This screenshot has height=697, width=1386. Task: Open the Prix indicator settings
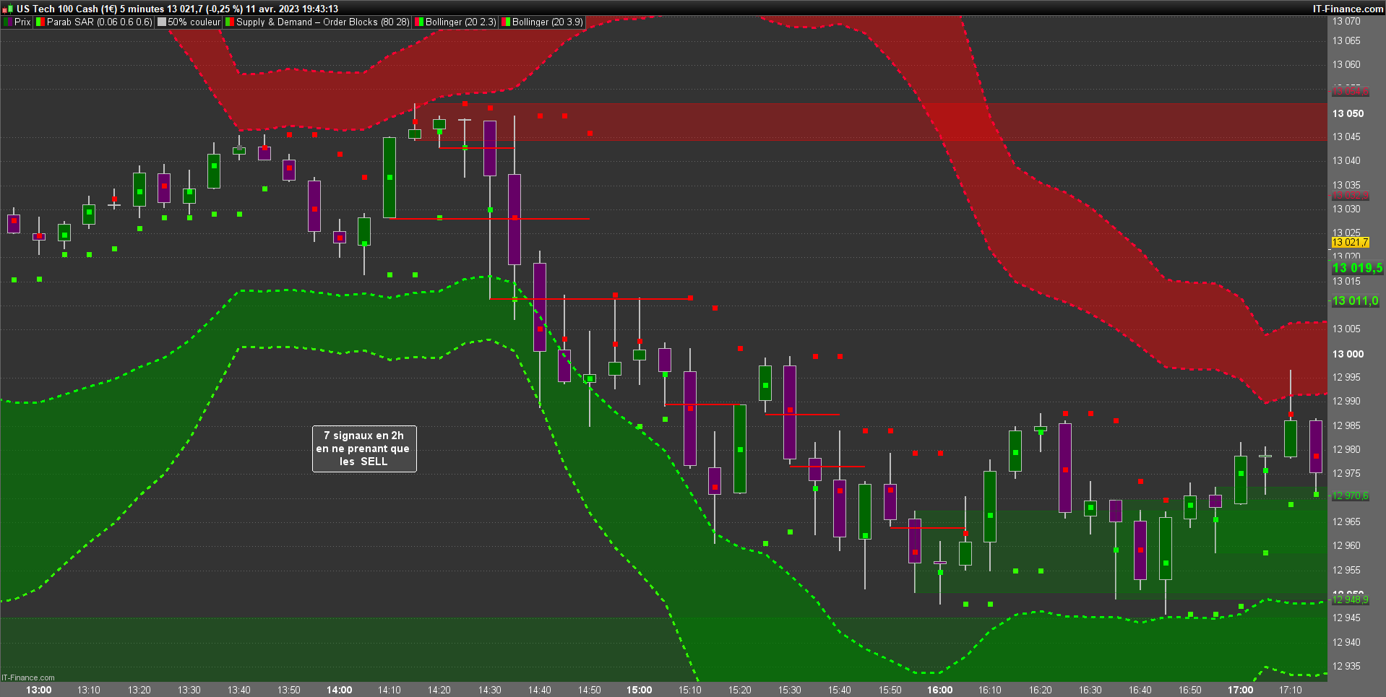click(22, 22)
